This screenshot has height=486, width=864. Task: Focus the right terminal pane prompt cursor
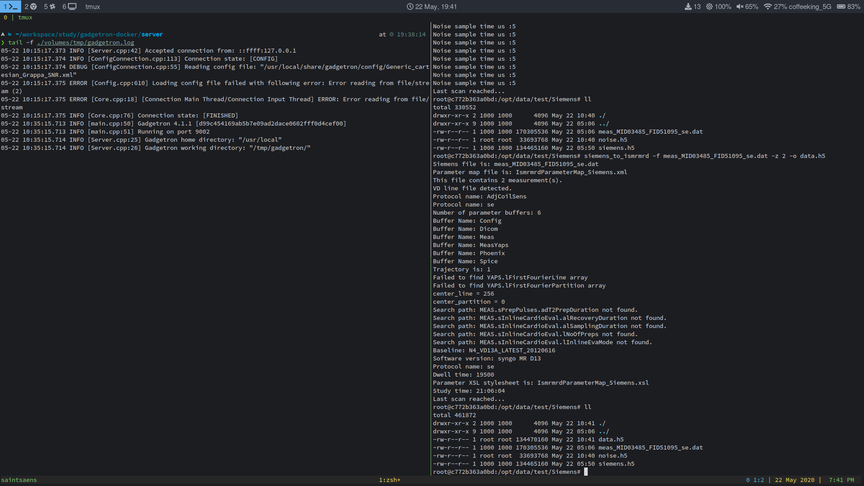point(585,472)
